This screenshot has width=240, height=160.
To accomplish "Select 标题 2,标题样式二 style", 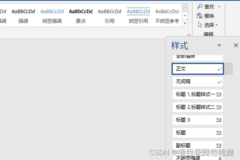I will (198, 107).
